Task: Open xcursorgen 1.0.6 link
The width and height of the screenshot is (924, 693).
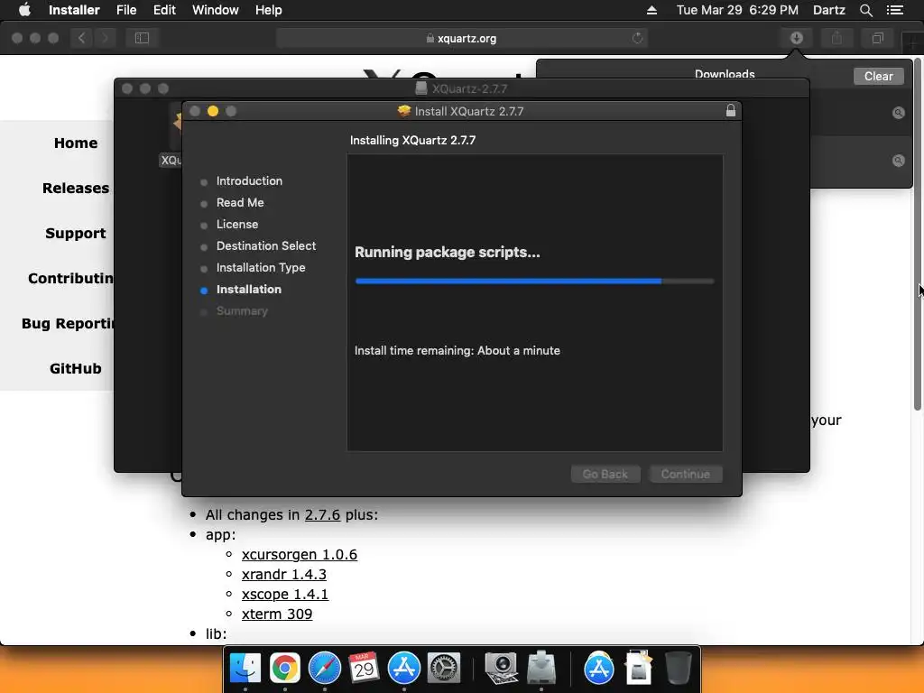Action: tap(300, 555)
